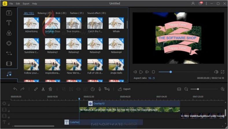Play the preview video
This screenshot has width=228, height=129.
point(141,72)
